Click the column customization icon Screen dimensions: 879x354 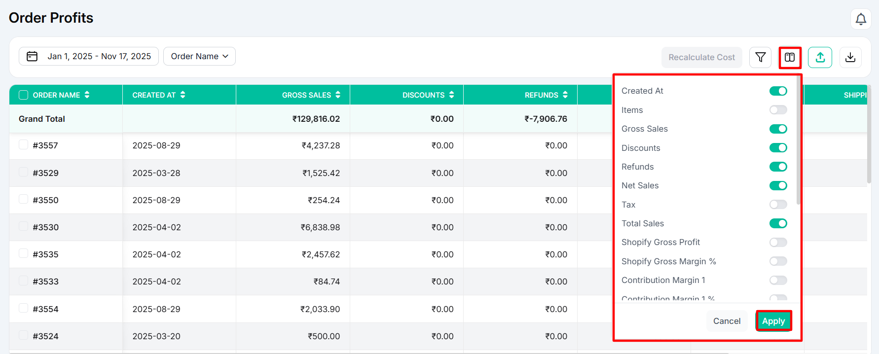(x=790, y=57)
